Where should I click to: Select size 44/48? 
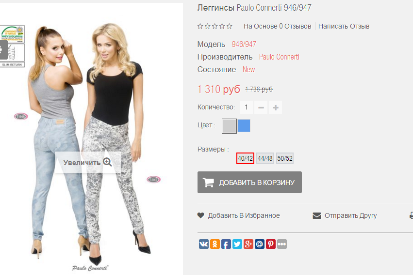click(265, 158)
